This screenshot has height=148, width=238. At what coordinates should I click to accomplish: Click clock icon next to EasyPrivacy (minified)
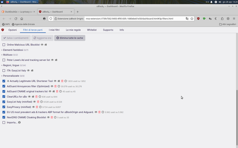[x=40, y=107]
